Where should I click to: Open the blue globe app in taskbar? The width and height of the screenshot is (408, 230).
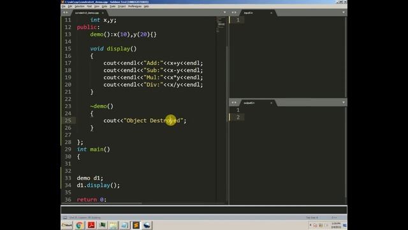[147, 226]
